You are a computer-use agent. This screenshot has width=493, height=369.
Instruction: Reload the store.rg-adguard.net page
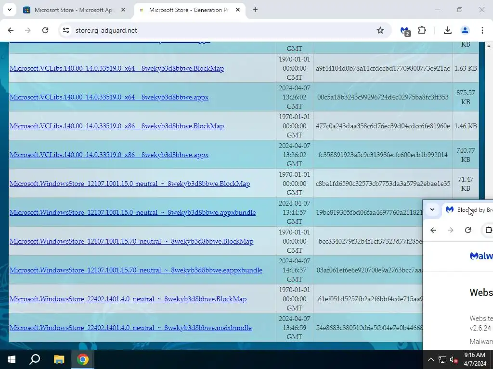coord(45,30)
